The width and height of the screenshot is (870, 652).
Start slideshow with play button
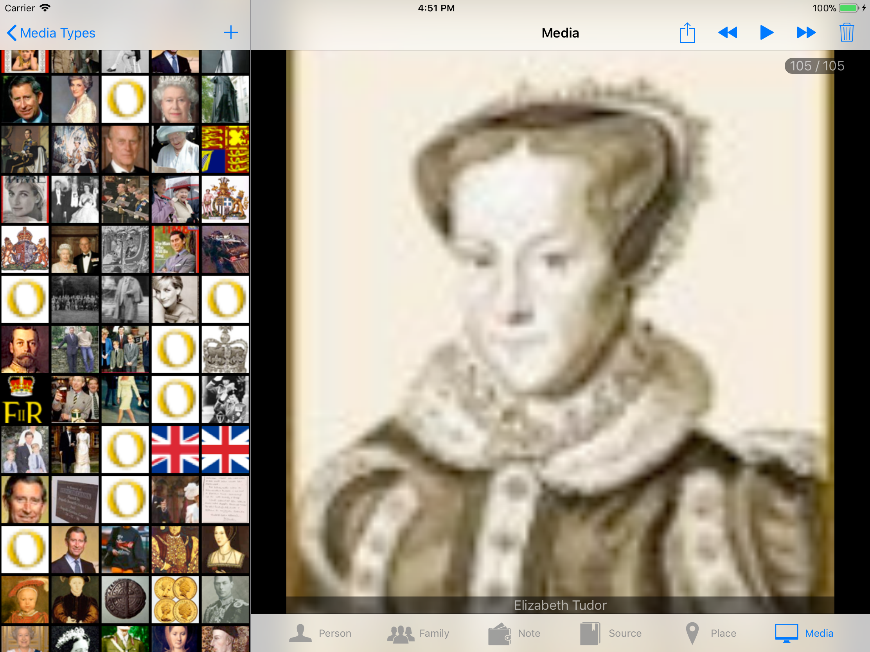coord(766,32)
